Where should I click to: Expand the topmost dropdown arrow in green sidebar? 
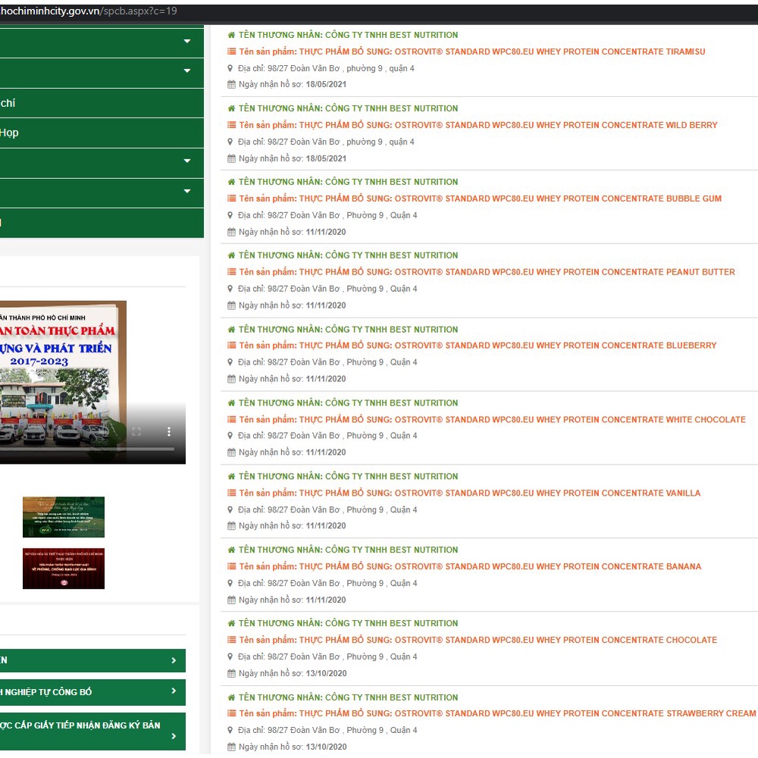point(187,42)
